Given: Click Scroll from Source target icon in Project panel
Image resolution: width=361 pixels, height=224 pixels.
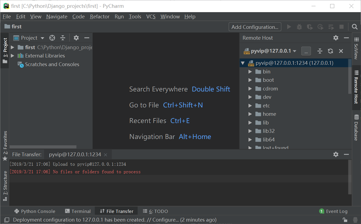Looking at the screenshot, I should [52, 38].
